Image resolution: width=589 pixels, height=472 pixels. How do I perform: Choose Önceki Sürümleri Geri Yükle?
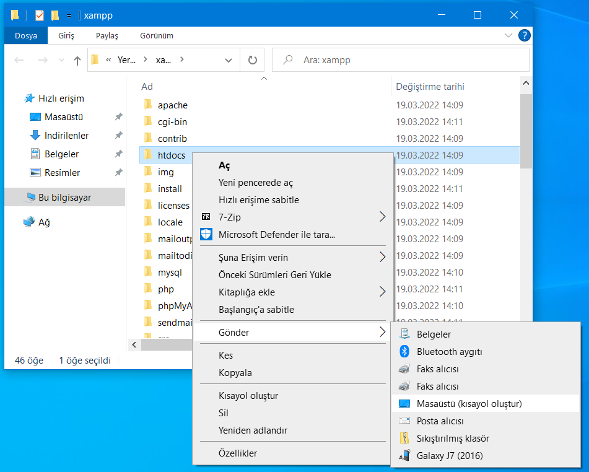(x=293, y=274)
